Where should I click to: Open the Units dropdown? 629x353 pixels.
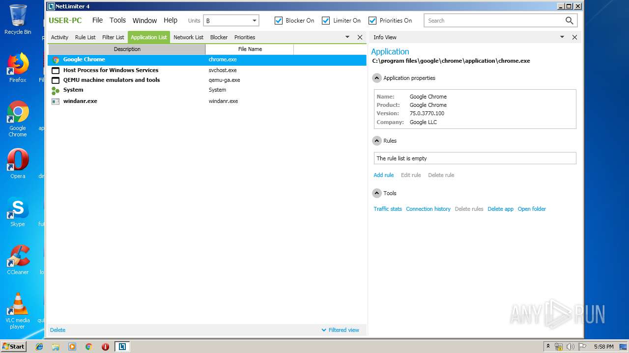231,21
